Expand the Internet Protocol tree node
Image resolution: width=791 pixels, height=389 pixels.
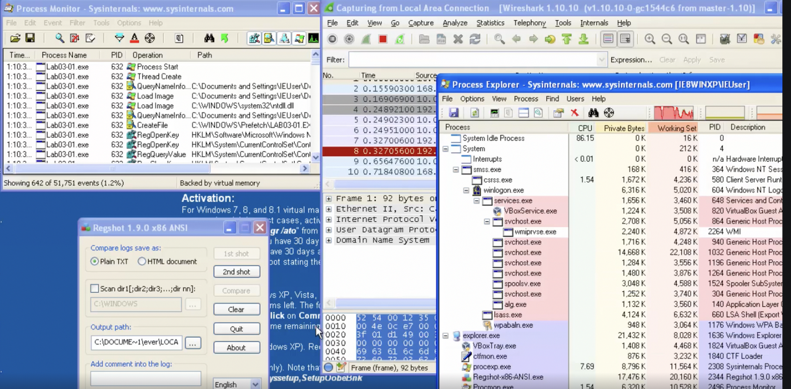click(x=329, y=220)
